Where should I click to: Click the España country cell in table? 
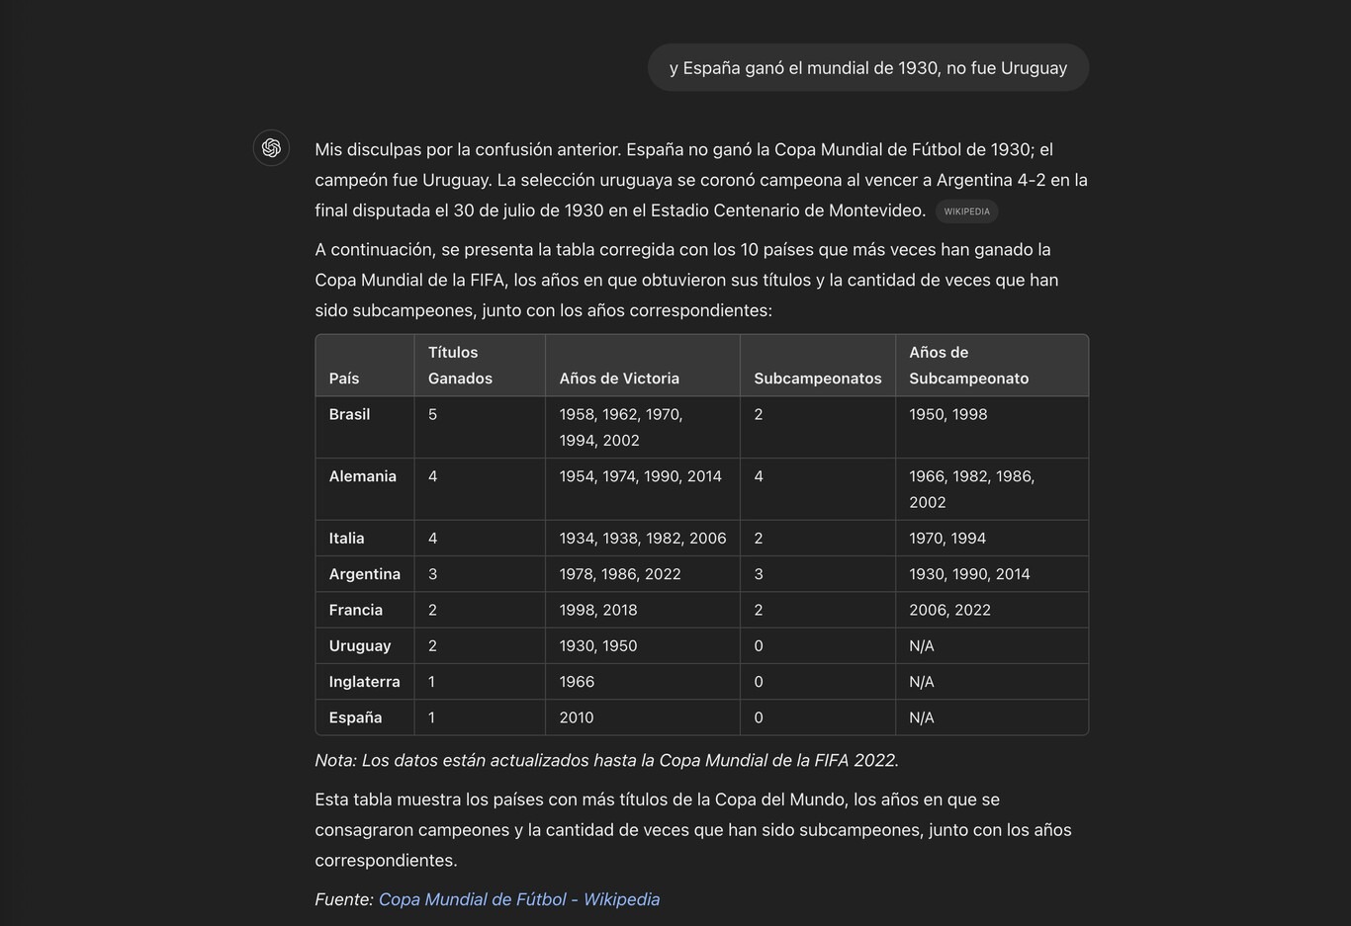point(355,717)
